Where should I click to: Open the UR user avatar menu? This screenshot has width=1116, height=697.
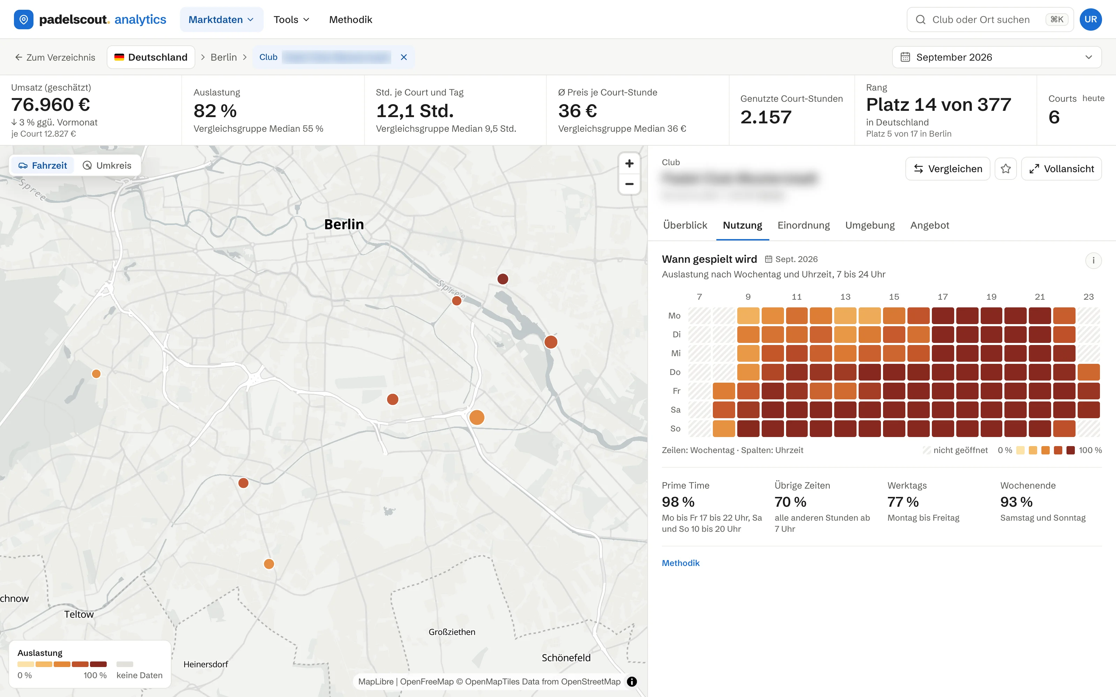(x=1091, y=20)
